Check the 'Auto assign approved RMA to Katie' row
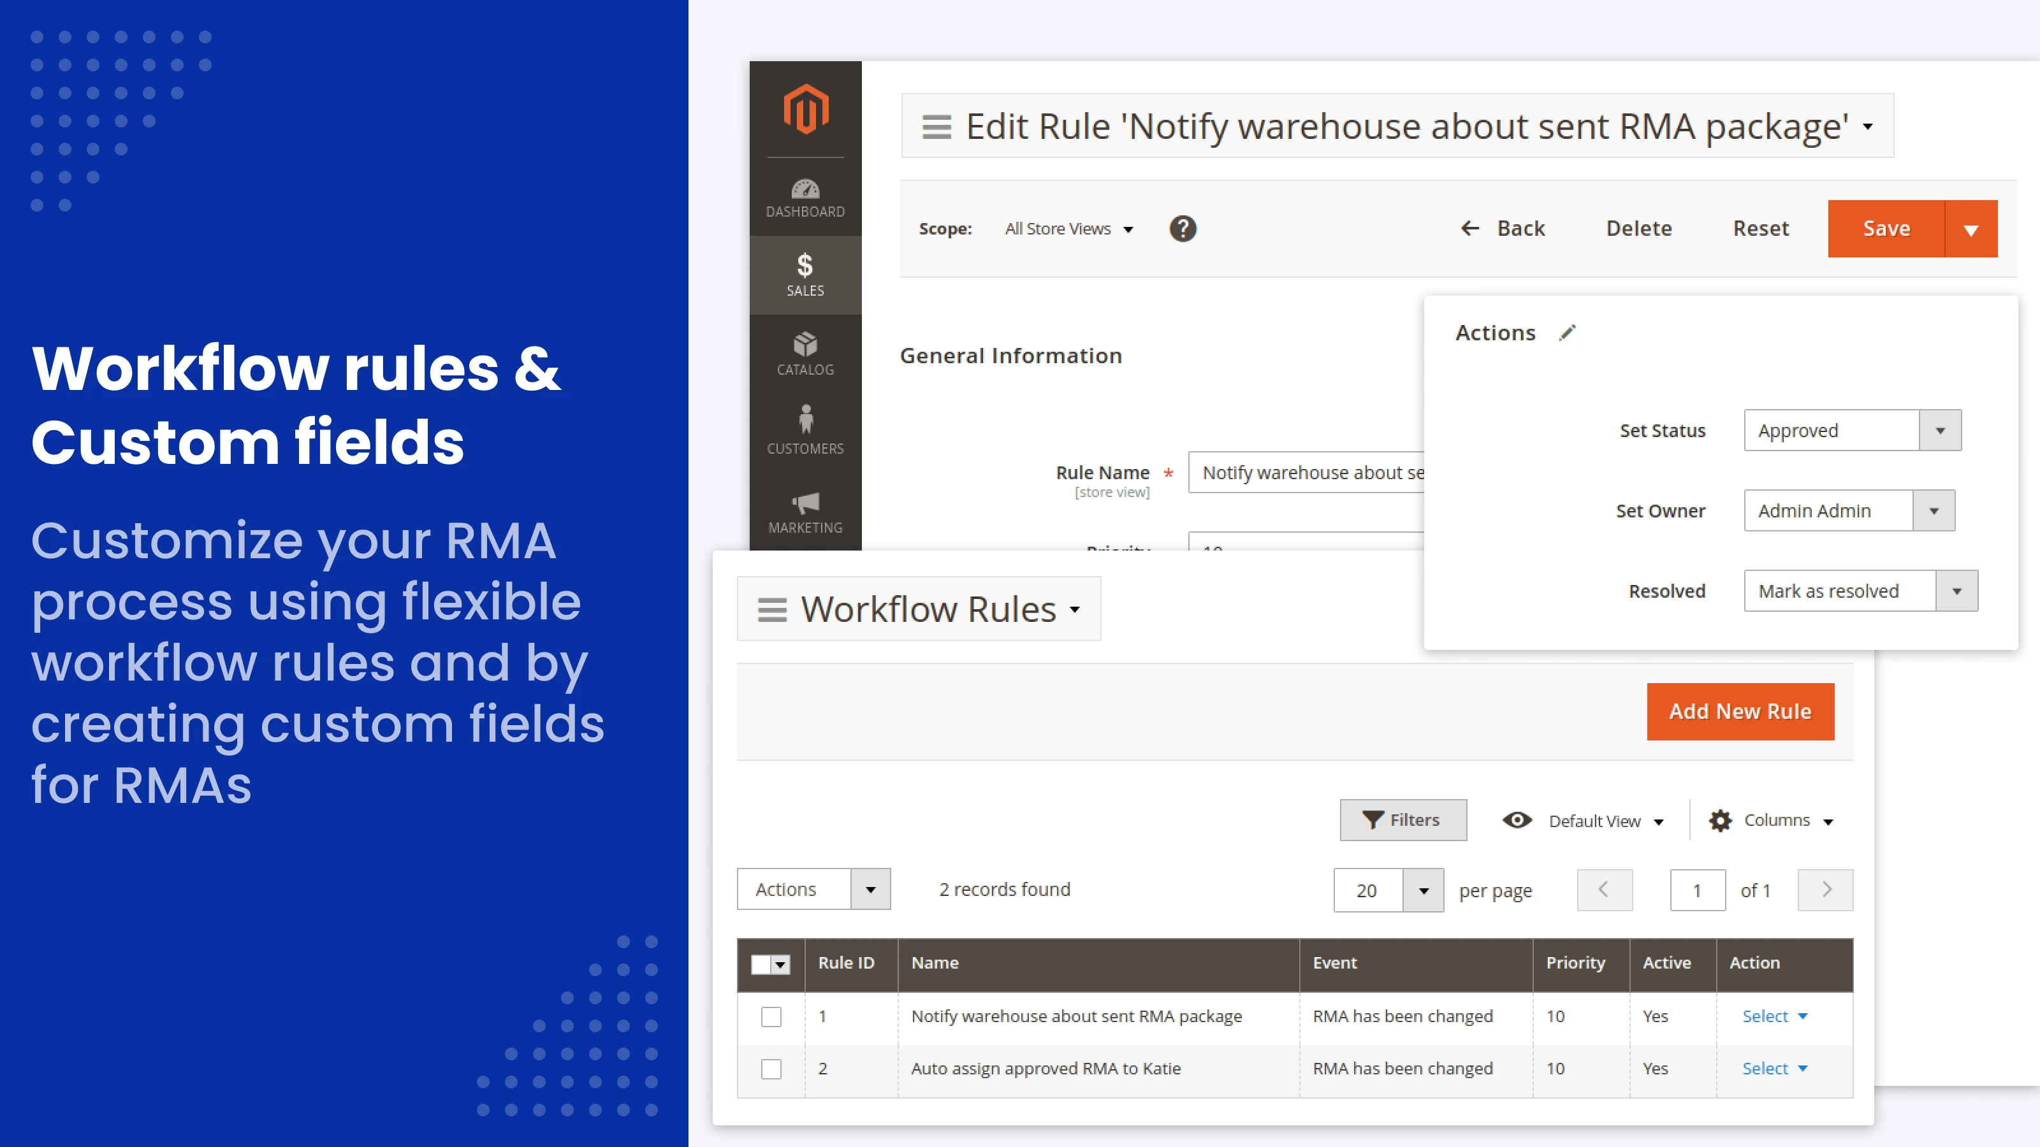This screenshot has width=2040, height=1147. pos(771,1069)
